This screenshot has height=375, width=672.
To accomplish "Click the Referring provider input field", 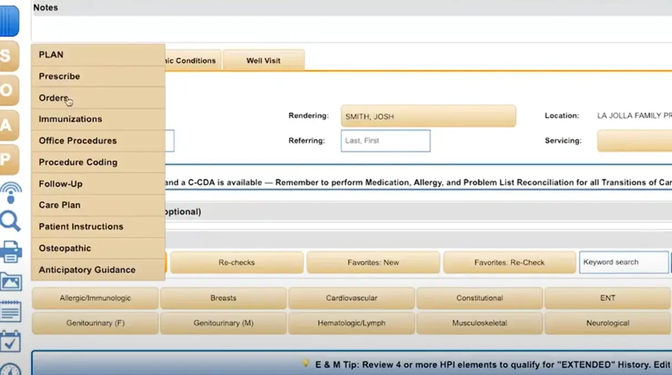I will pyautogui.click(x=385, y=140).
